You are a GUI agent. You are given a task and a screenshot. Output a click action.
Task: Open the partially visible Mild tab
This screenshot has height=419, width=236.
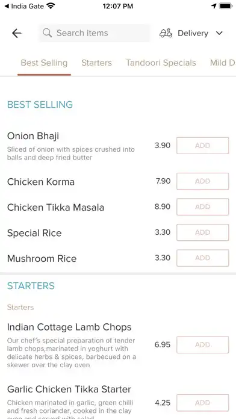[x=222, y=63]
